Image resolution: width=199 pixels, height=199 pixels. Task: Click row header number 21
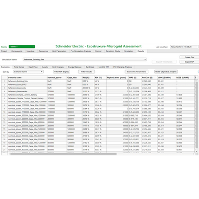(x=4, y=149)
